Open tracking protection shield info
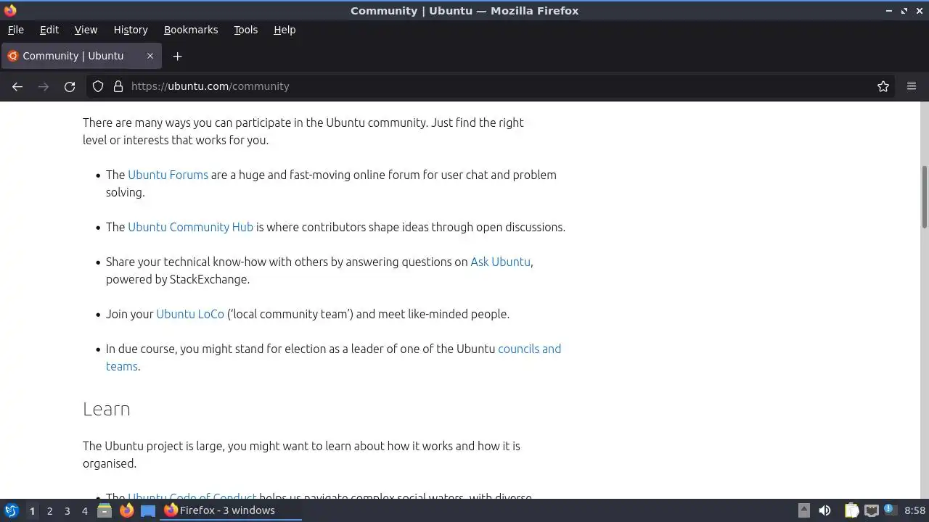This screenshot has height=522, width=929. point(98,86)
